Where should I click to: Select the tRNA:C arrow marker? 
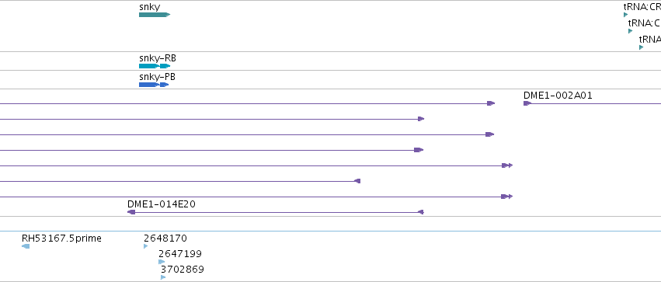tap(631, 31)
